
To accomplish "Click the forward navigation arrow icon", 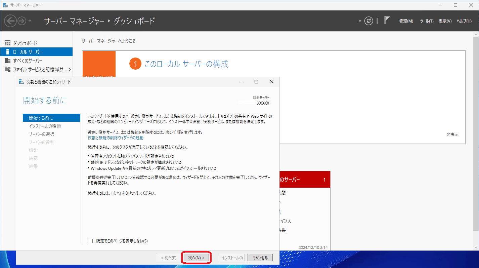I will point(22,21).
